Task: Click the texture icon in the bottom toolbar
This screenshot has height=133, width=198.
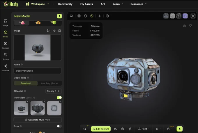Action: pyautogui.click(x=115, y=129)
